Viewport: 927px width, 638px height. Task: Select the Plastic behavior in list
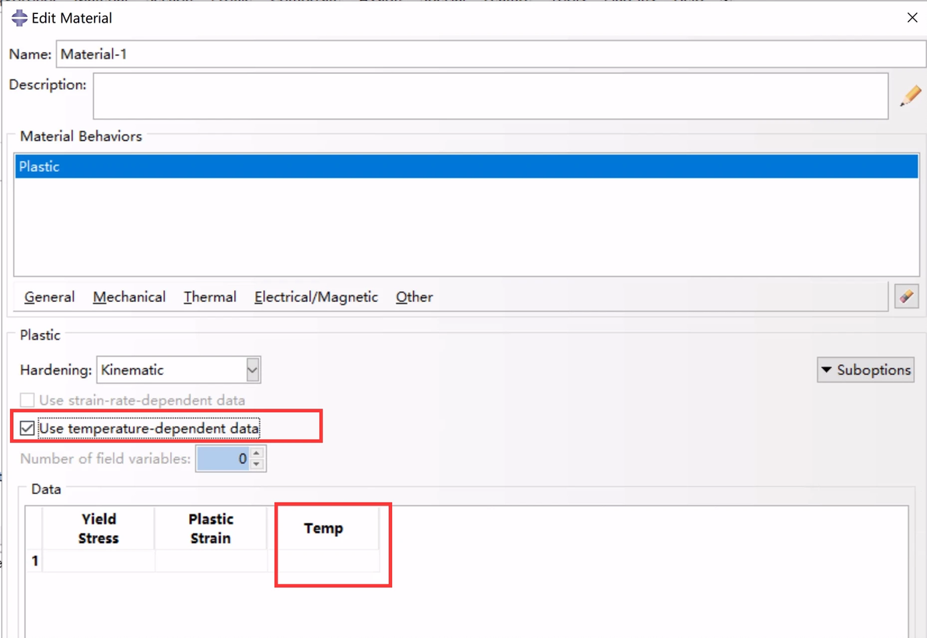(467, 167)
